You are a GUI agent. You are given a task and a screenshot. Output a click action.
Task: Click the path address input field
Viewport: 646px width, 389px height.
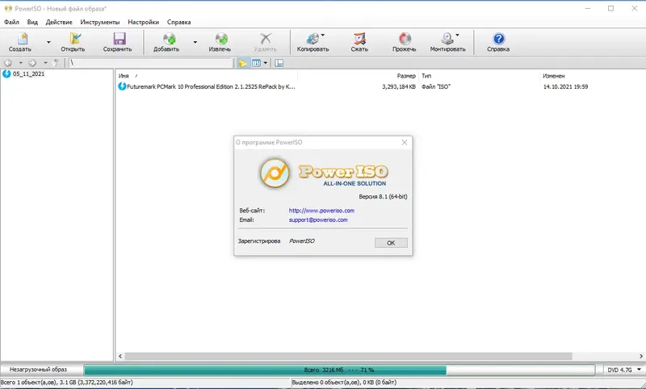(x=150, y=63)
